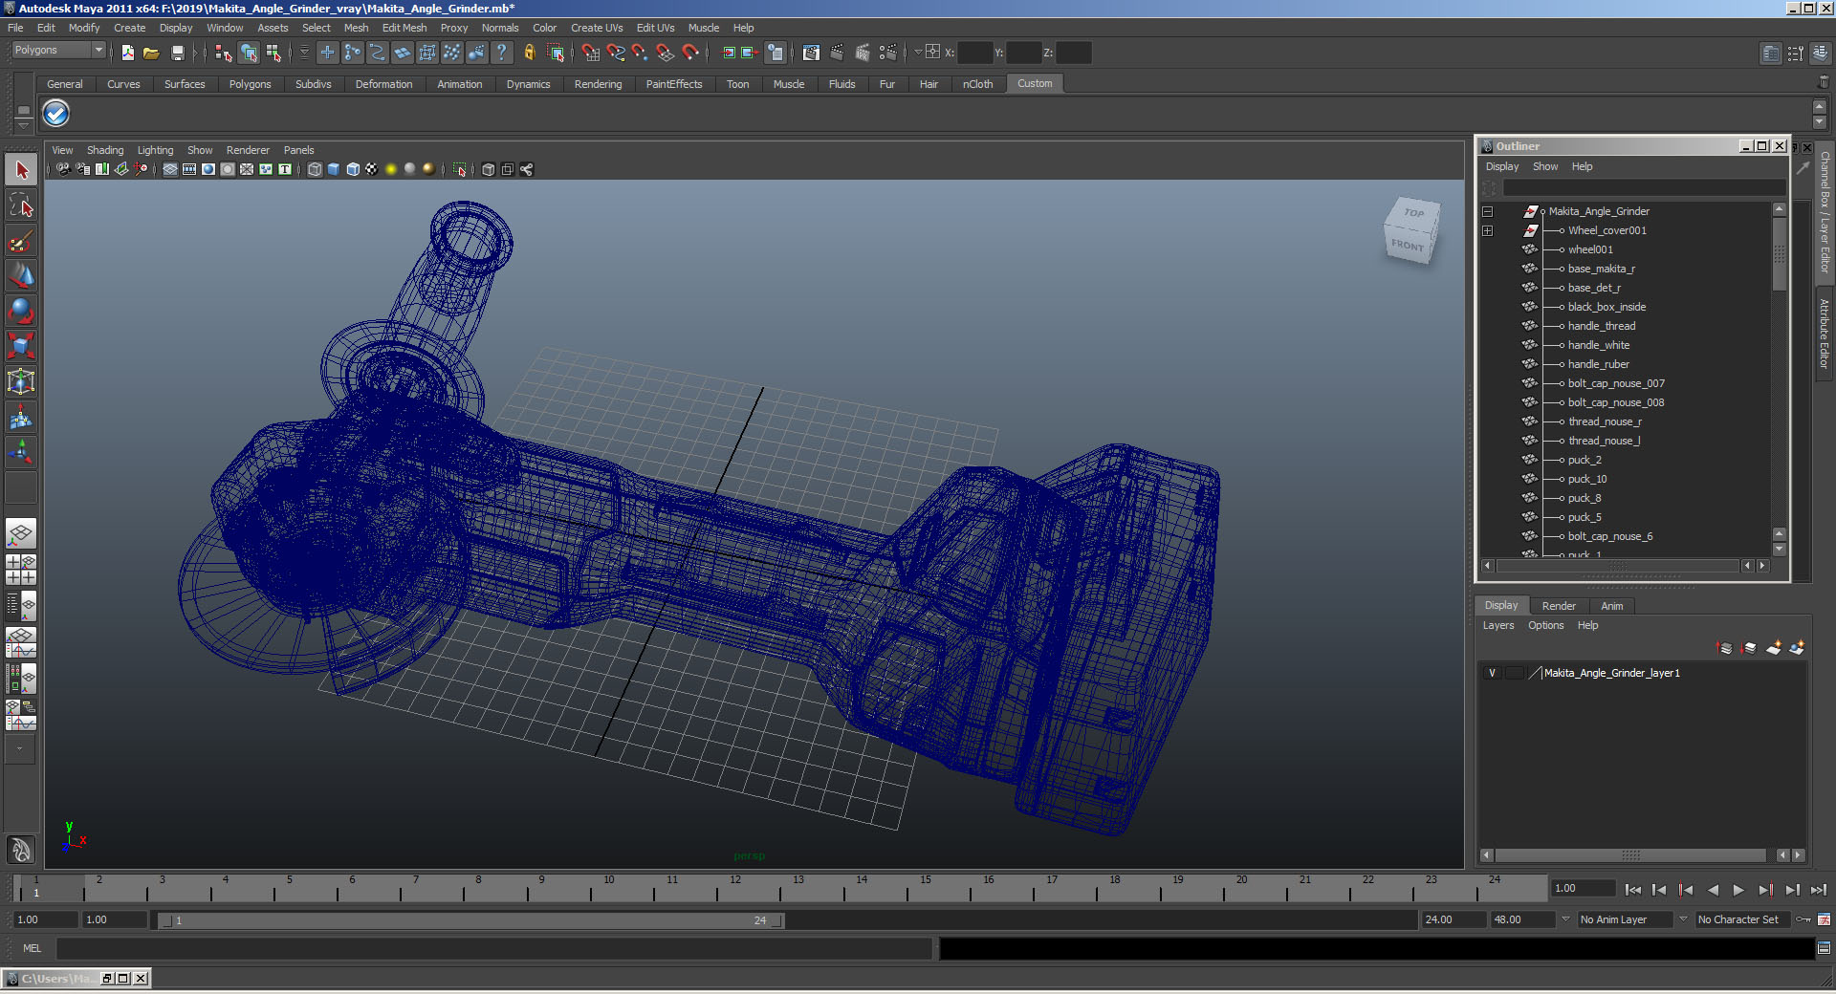Open the Edit Mesh menu
The image size is (1836, 994).
tap(404, 28)
